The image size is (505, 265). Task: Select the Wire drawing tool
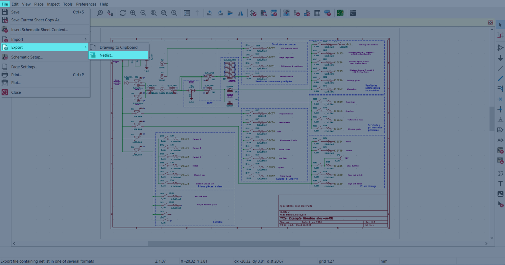[500, 79]
